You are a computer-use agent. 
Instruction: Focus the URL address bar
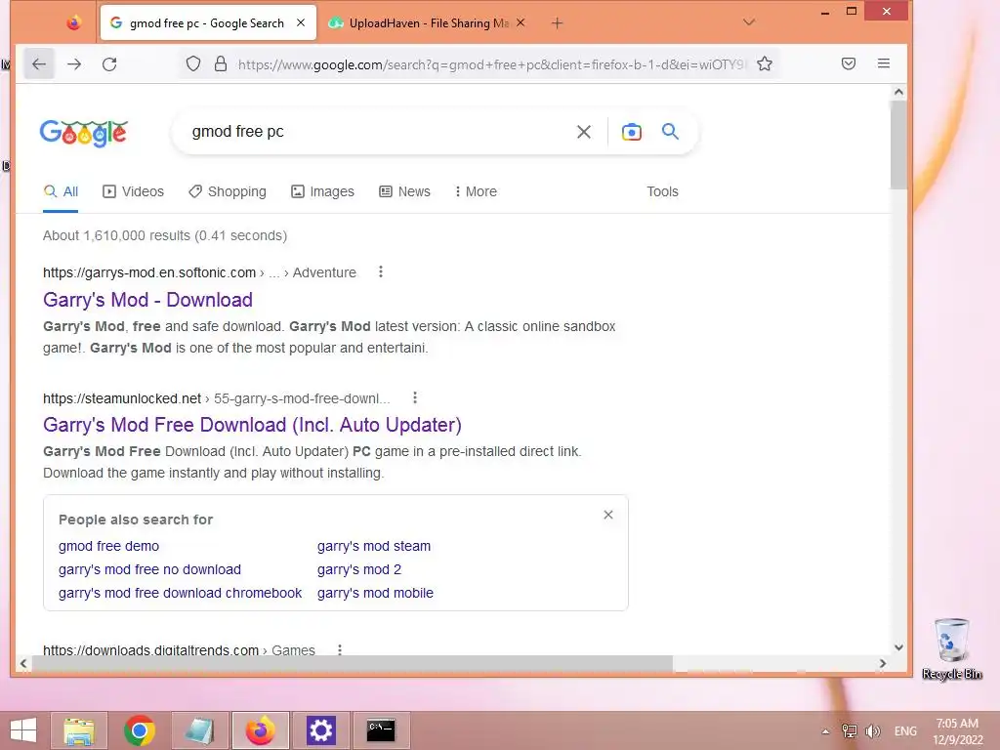coord(490,64)
